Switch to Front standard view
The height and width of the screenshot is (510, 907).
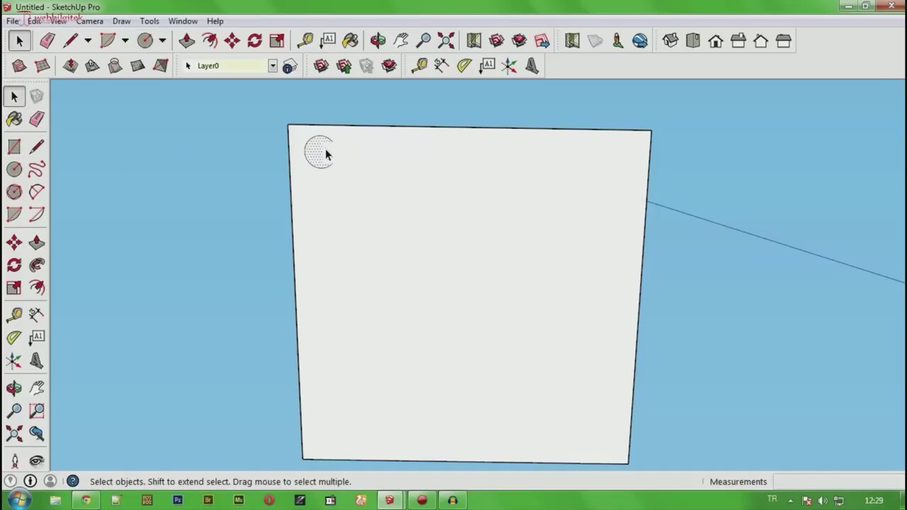(716, 41)
